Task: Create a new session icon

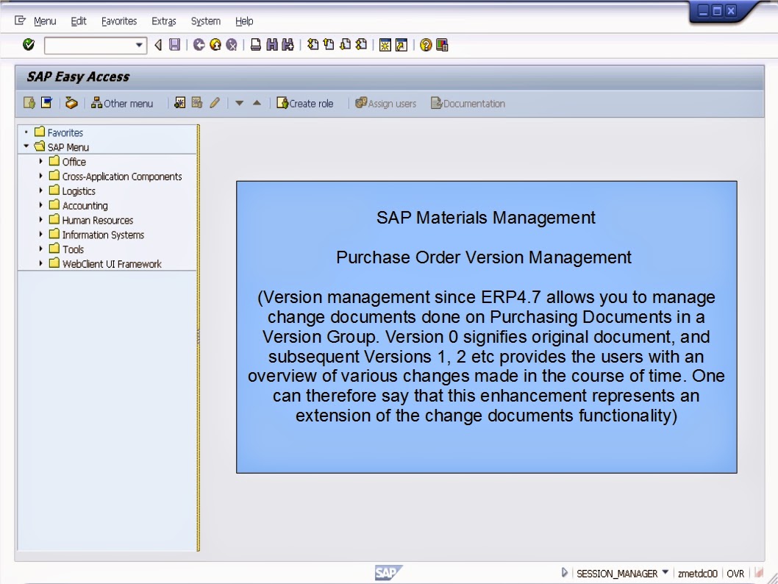Action: point(385,45)
